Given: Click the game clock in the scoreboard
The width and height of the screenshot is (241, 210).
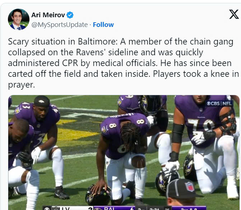Looking at the screenshot, I should click(x=155, y=209).
